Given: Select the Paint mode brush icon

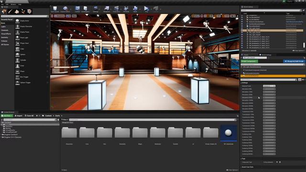Looking at the screenshot, I should pyautogui.click(x=11, y=11).
